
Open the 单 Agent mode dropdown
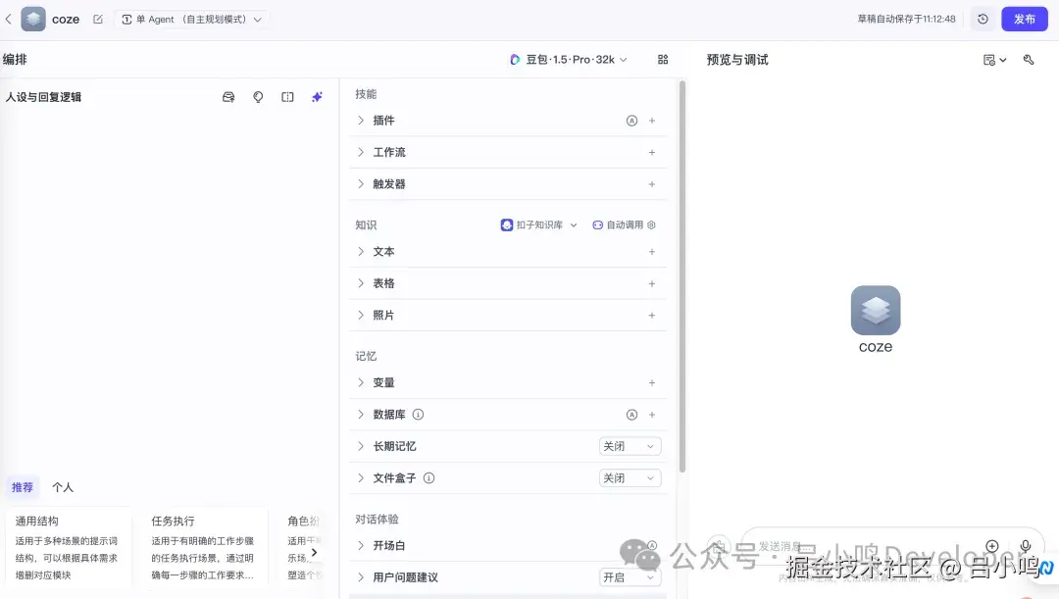tap(191, 20)
